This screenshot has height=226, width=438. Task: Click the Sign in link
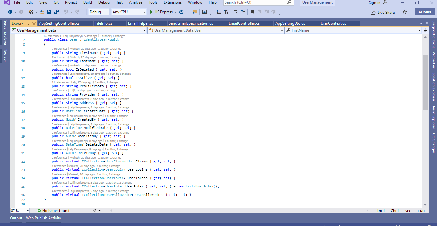(374, 3)
